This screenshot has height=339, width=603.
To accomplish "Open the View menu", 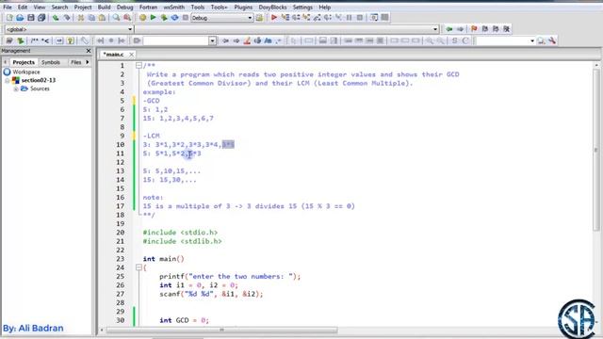I will coord(40,7).
